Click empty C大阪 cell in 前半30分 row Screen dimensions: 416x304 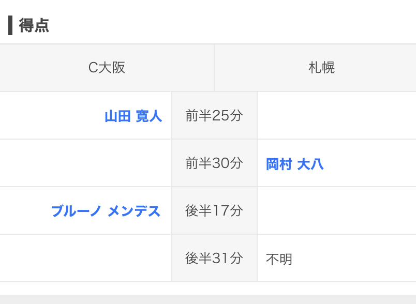[85, 163]
